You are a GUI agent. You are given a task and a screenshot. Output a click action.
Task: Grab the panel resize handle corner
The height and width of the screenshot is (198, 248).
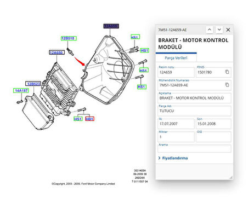pos(231,177)
